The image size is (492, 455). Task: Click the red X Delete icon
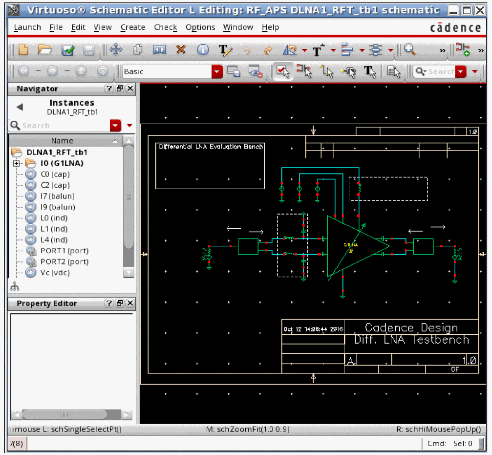click(x=181, y=50)
